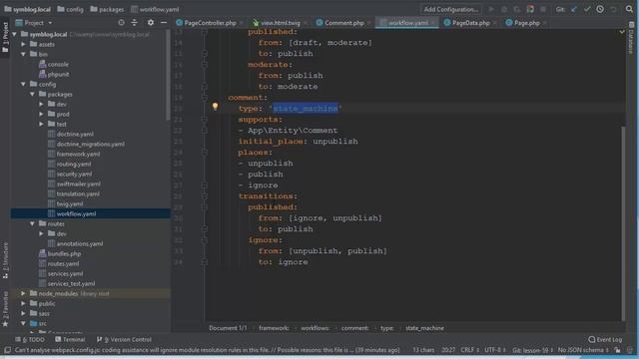The width and height of the screenshot is (639, 359).
Task: Open the Terminal tool window
Action: [70, 339]
